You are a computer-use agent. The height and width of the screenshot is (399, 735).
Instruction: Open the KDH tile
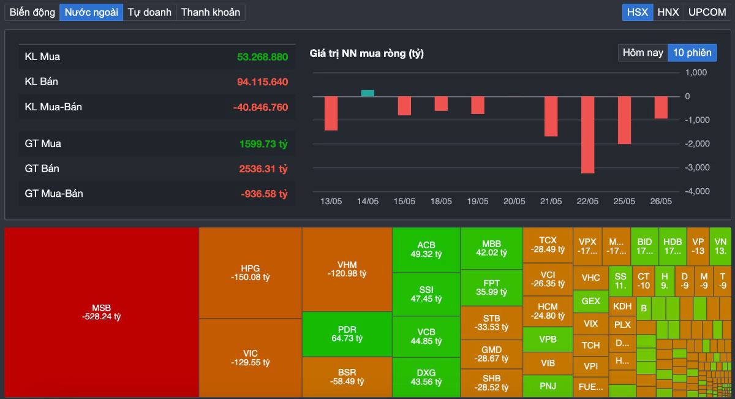click(x=622, y=306)
